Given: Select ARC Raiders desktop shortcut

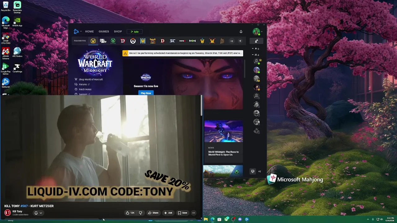Looking at the screenshot, I should point(17,52).
